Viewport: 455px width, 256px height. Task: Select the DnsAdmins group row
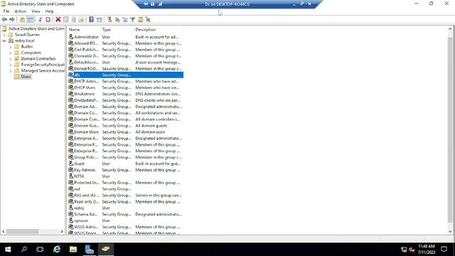(x=125, y=94)
